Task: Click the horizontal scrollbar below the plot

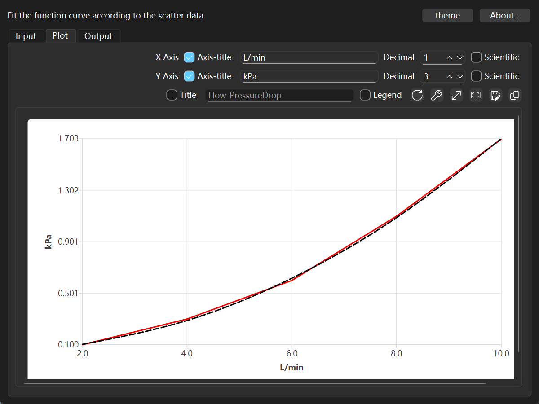Action: pos(255,383)
